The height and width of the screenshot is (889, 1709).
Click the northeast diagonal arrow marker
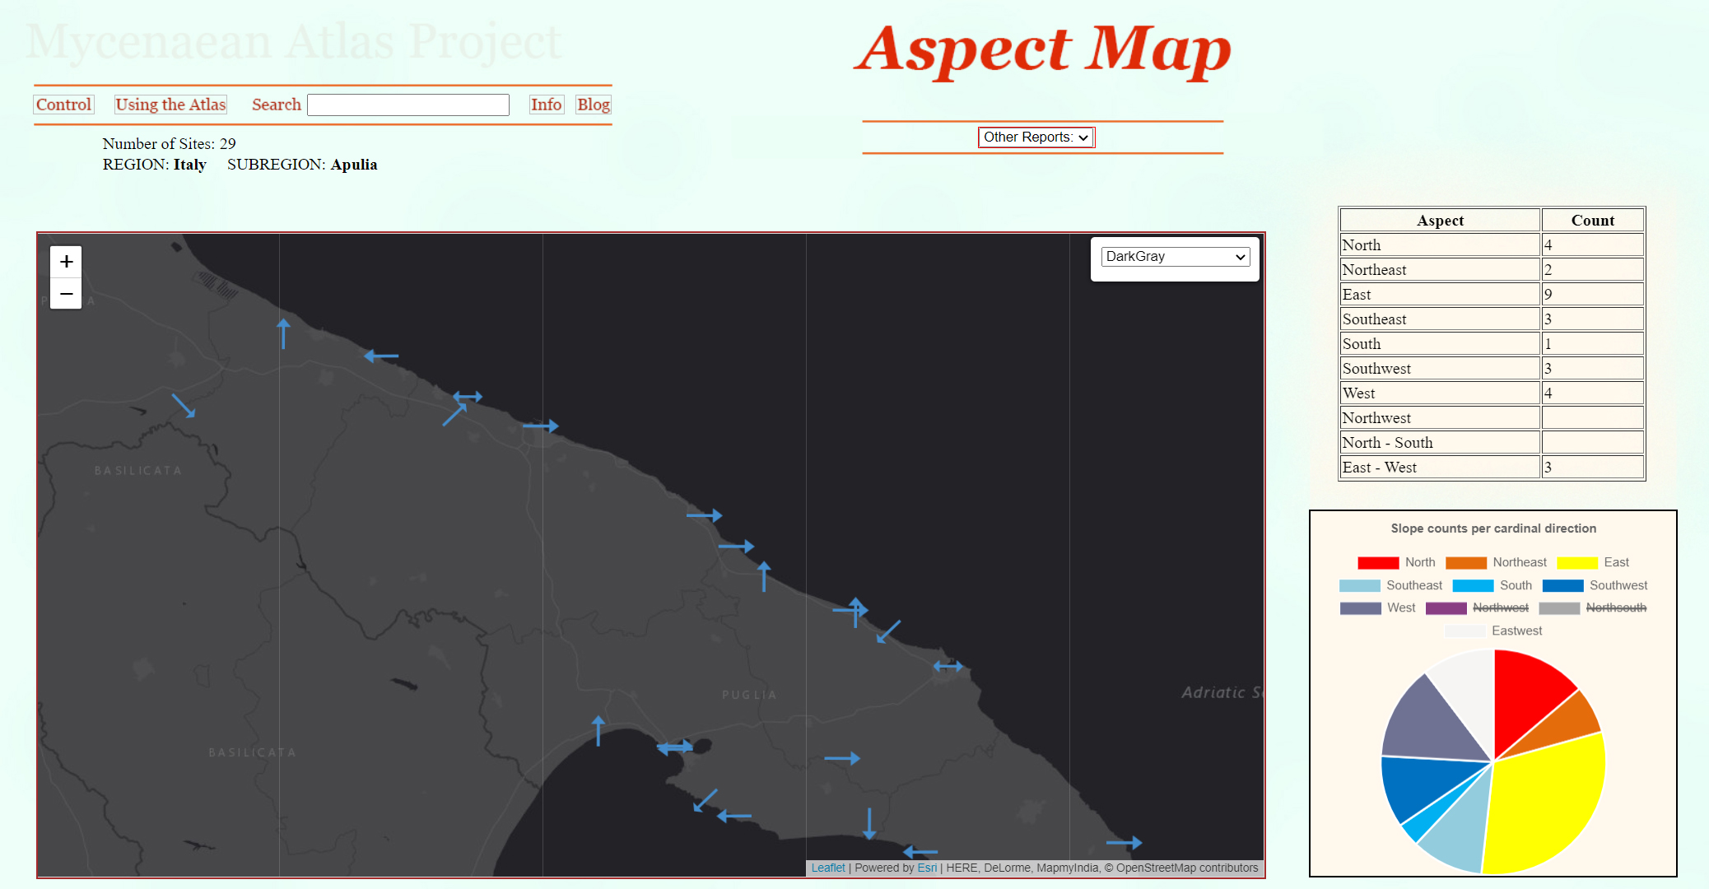tap(454, 414)
